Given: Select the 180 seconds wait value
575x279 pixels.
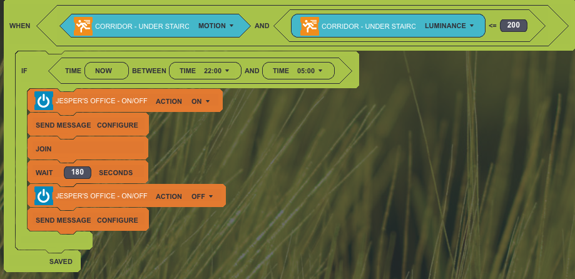Looking at the screenshot, I should (x=78, y=172).
